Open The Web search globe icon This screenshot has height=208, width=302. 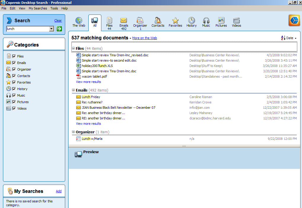79,20
